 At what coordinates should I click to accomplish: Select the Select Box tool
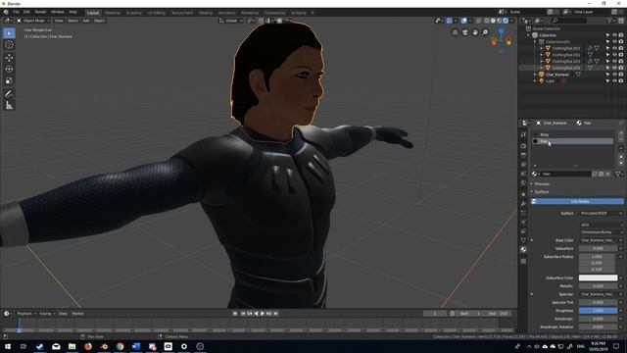point(9,32)
